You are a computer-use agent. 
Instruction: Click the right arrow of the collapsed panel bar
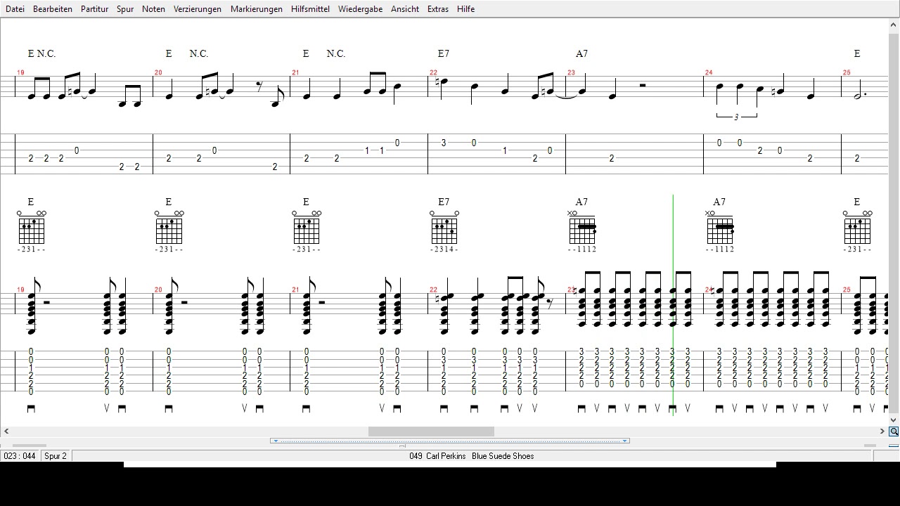(625, 441)
